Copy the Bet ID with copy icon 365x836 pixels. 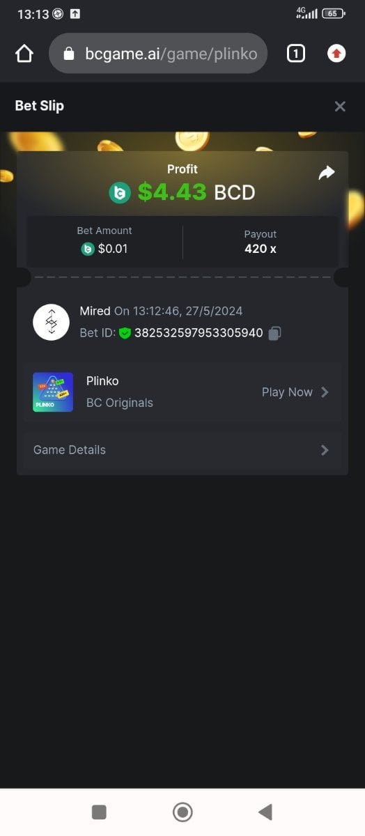[274, 333]
